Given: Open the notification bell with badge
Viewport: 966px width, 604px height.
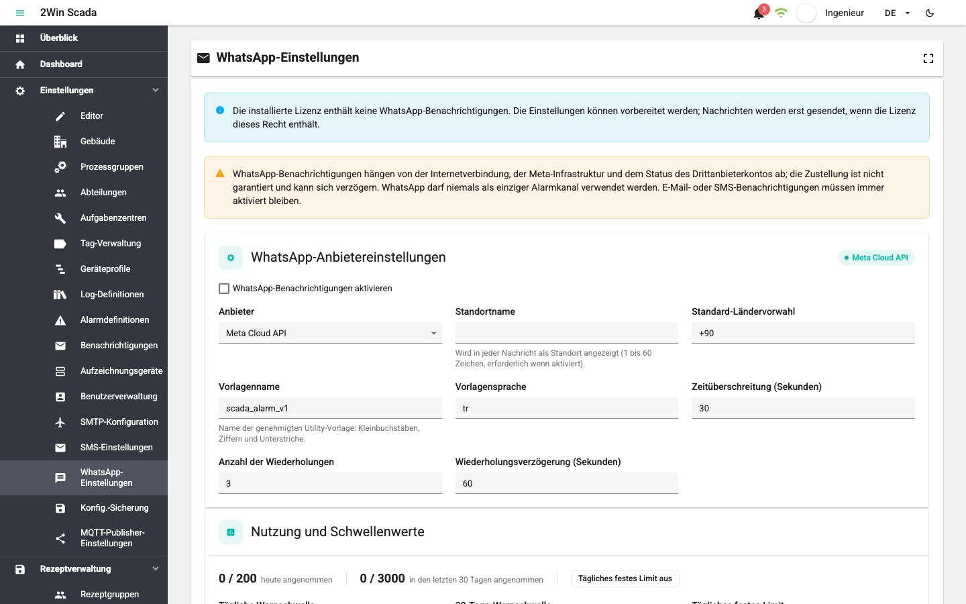Looking at the screenshot, I should (x=759, y=13).
